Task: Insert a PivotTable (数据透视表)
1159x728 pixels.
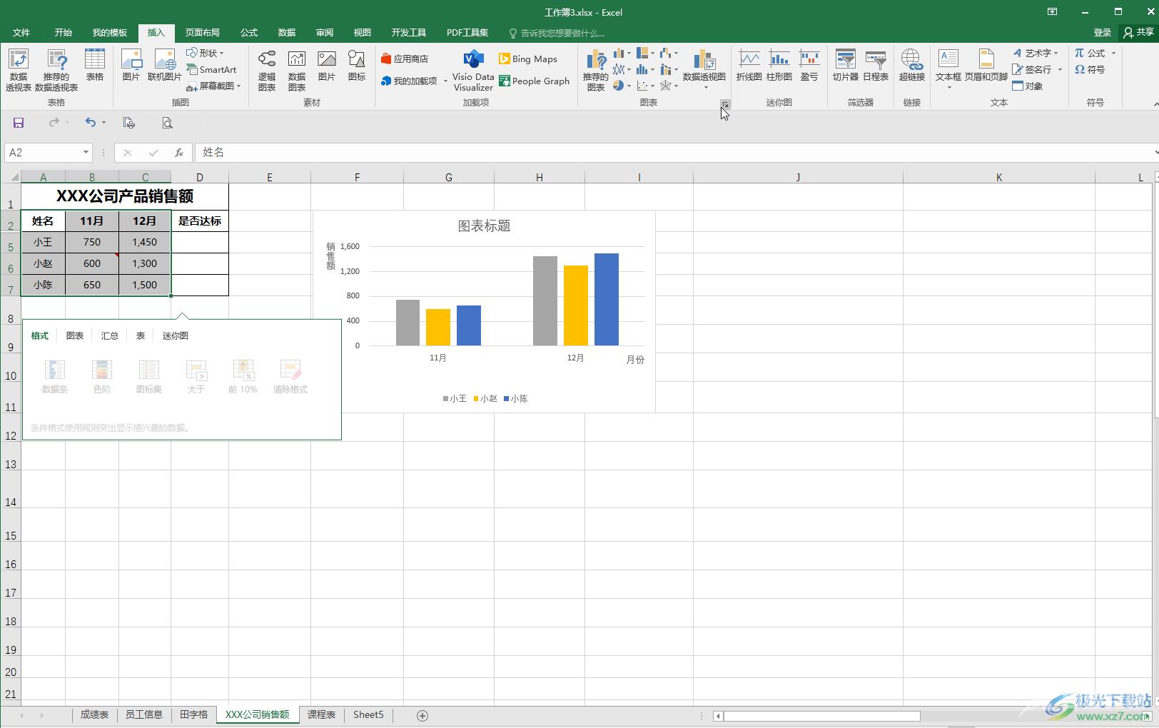Action: point(18,70)
